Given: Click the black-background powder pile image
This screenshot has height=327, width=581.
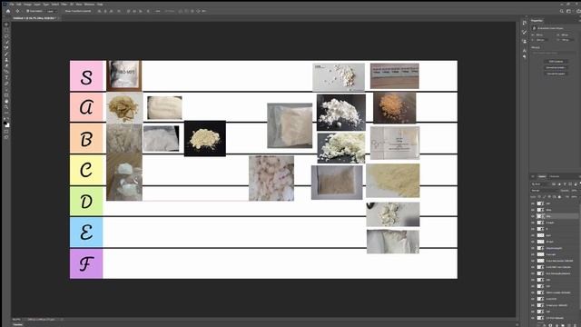Looking at the screenshot, I should tap(205, 138).
